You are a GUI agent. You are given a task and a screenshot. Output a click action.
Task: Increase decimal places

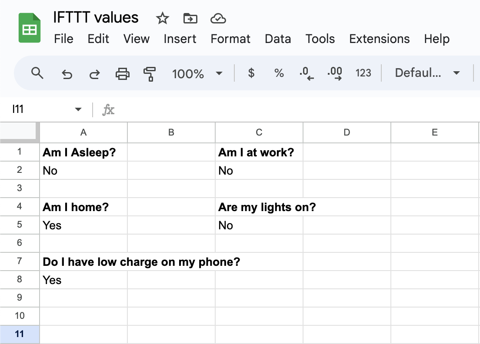tap(334, 73)
